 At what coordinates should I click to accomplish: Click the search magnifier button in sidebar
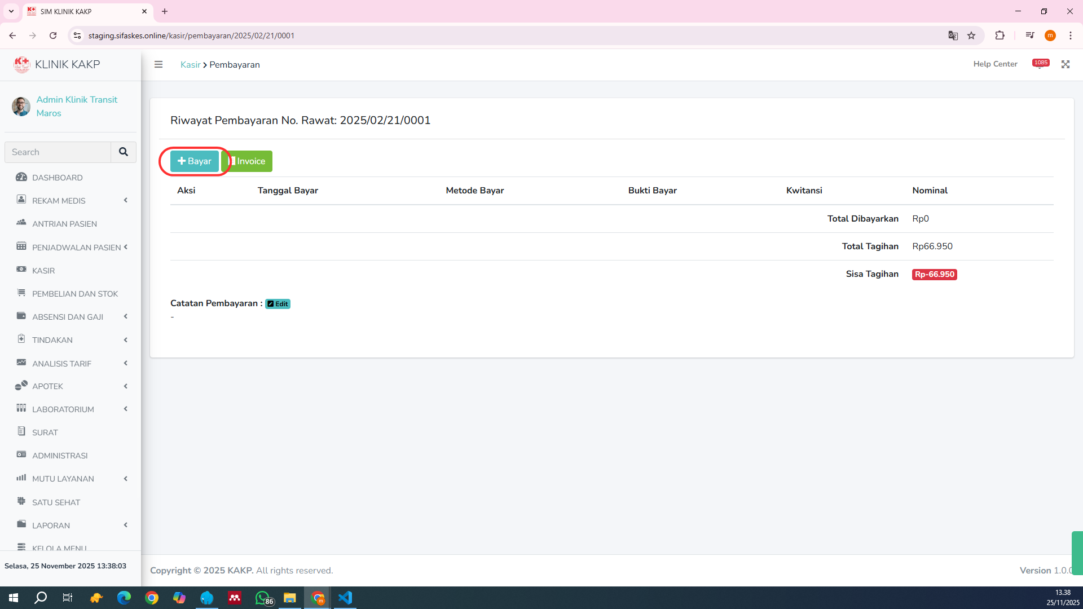124,152
